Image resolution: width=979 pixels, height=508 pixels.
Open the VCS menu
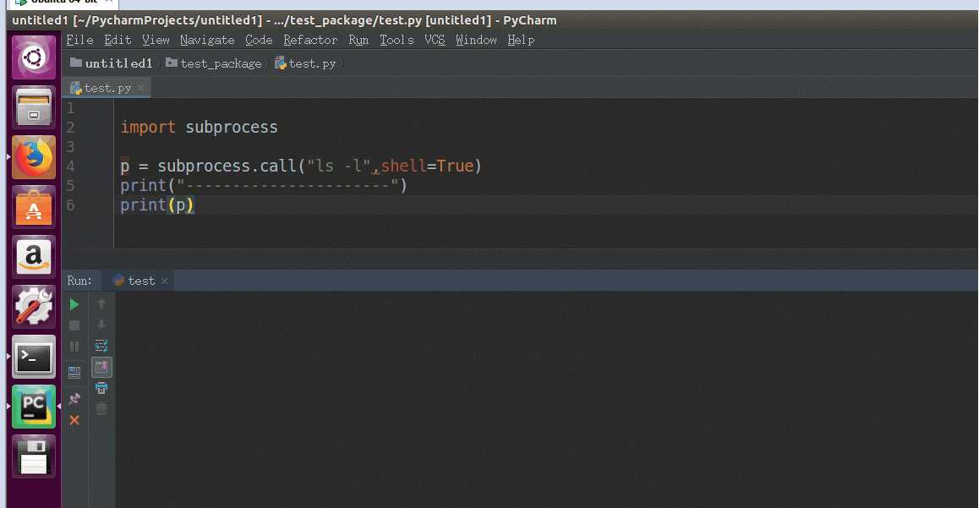(x=435, y=40)
